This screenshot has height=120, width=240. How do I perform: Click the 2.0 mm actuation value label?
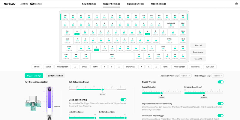tap(103, 94)
